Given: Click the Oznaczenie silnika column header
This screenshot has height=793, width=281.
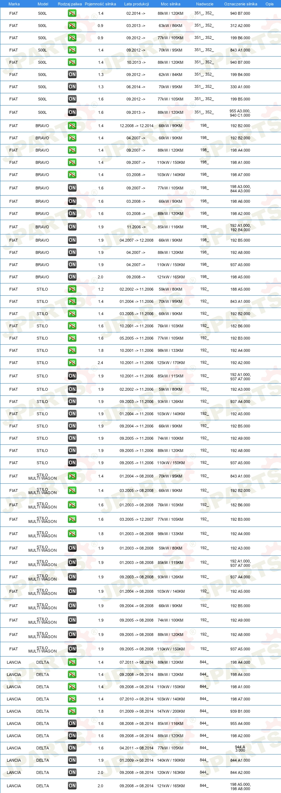Looking at the screenshot, I should pos(241,4).
